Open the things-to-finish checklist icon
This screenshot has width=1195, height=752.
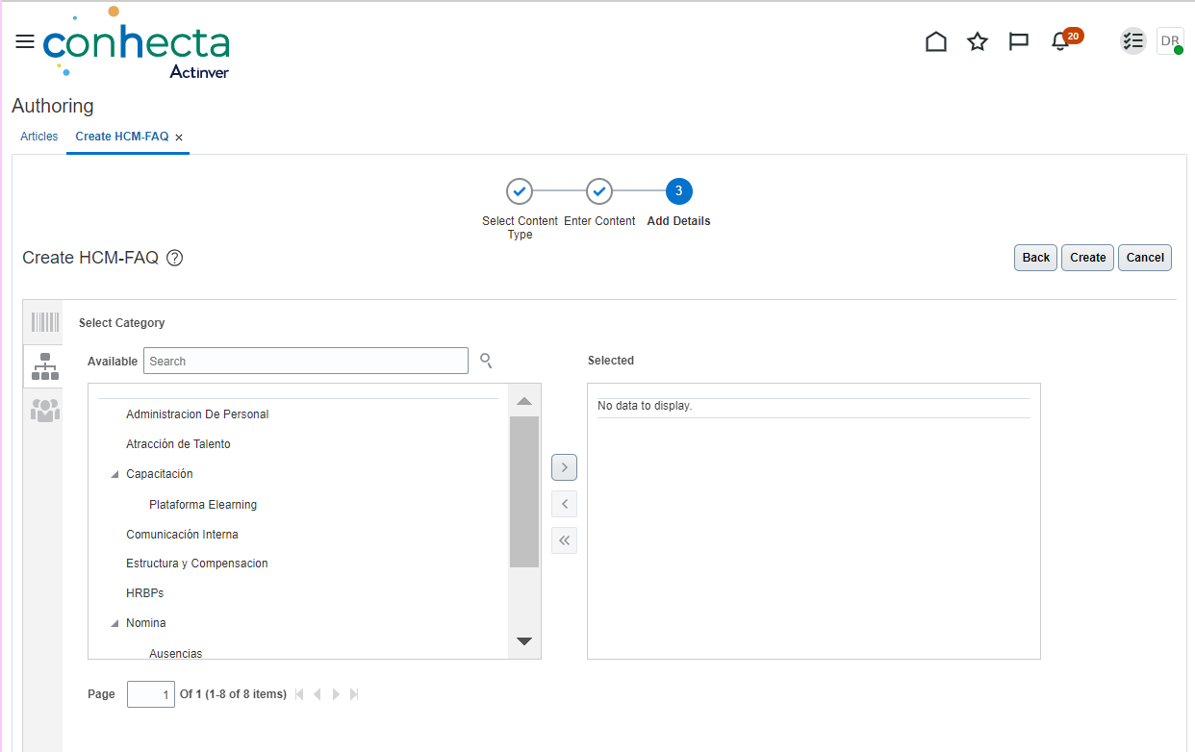(1132, 41)
